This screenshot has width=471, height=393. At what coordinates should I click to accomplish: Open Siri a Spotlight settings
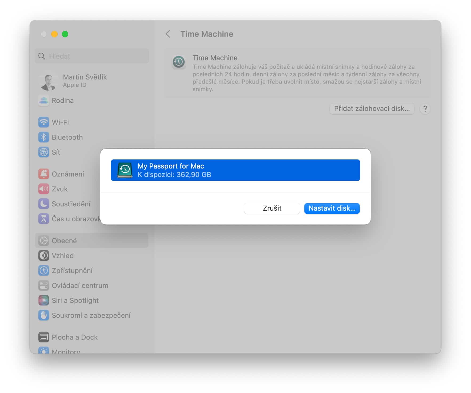pyautogui.click(x=92, y=300)
